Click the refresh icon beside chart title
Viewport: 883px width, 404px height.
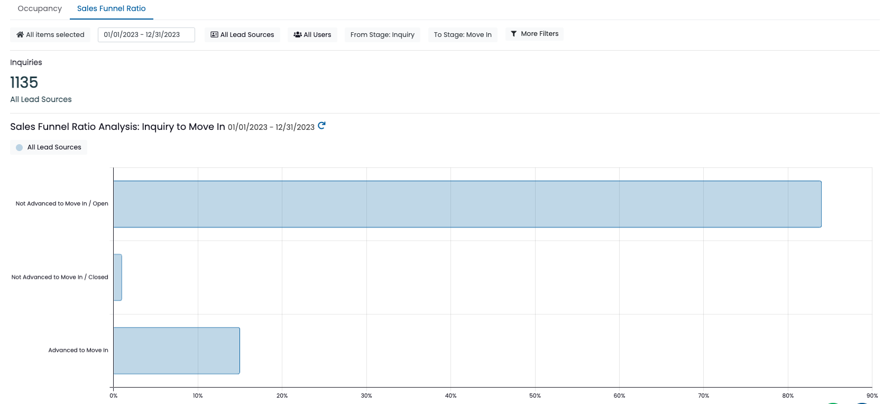321,126
